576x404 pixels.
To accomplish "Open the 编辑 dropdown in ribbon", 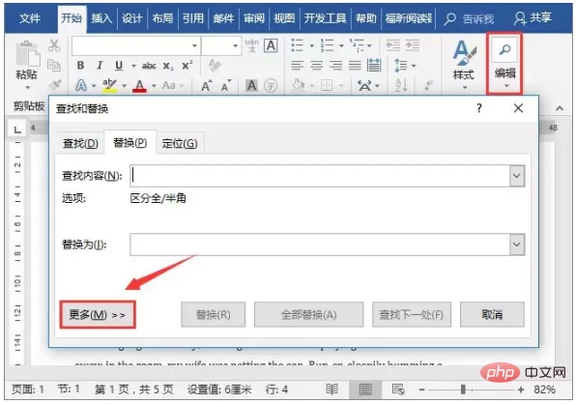I will (x=504, y=64).
